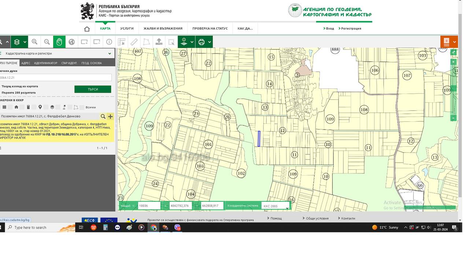Select the polygon area measure tool
The height and width of the screenshot is (264, 469).
click(x=147, y=42)
